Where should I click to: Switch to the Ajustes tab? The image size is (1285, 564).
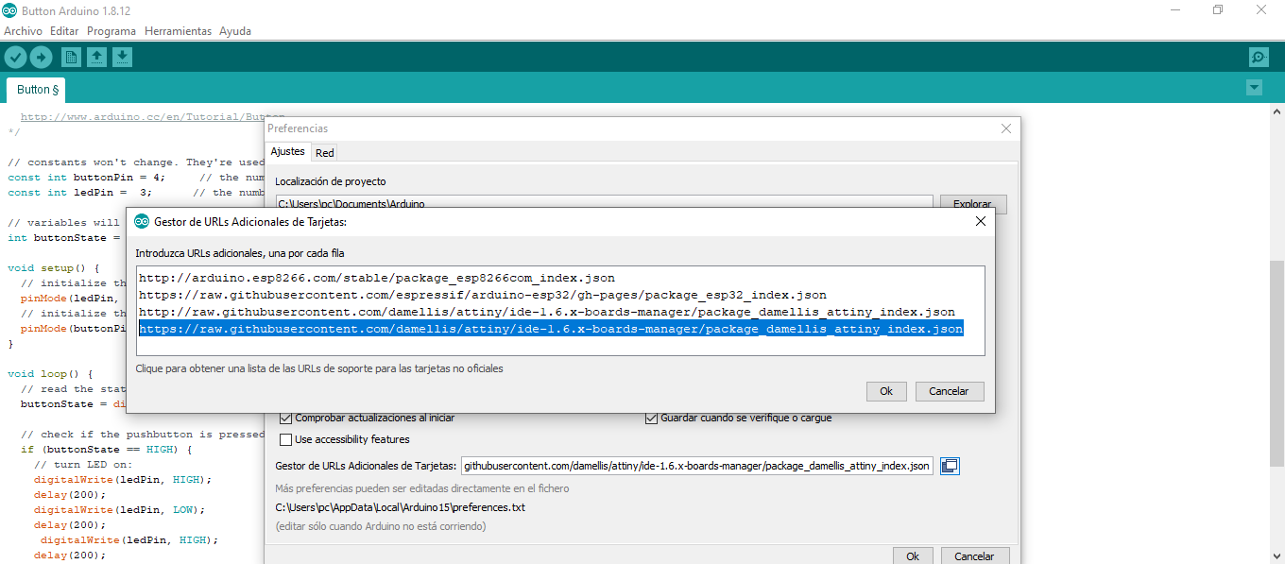point(288,151)
